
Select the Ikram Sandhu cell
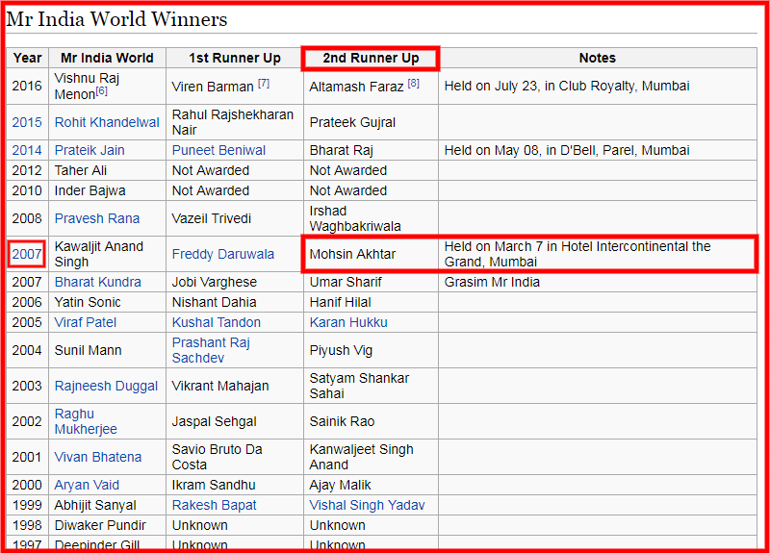point(235,486)
